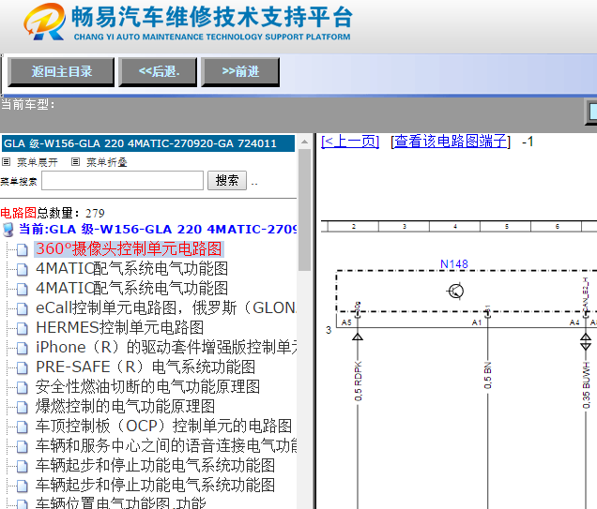
Task: Focus the 菜单搜索 menu search field
Action: click(x=123, y=181)
